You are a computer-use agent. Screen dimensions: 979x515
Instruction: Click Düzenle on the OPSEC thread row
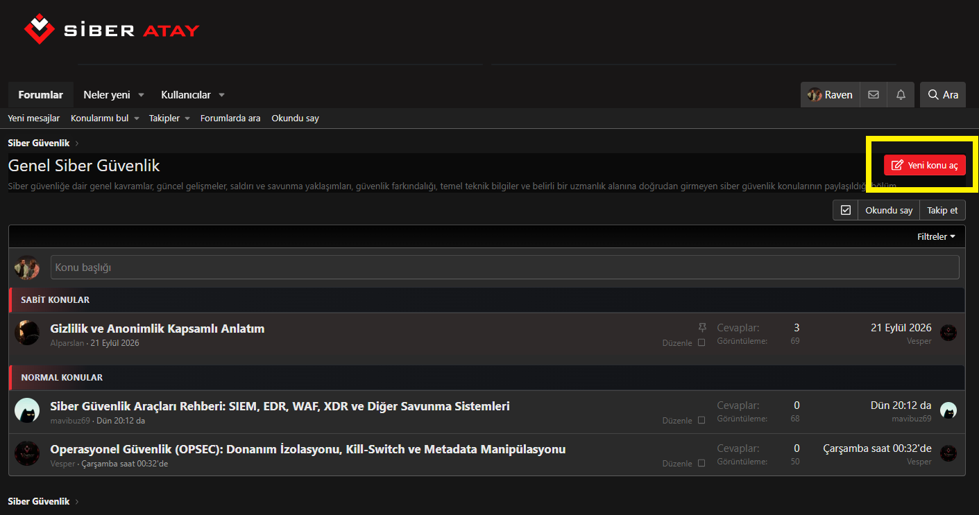677,464
